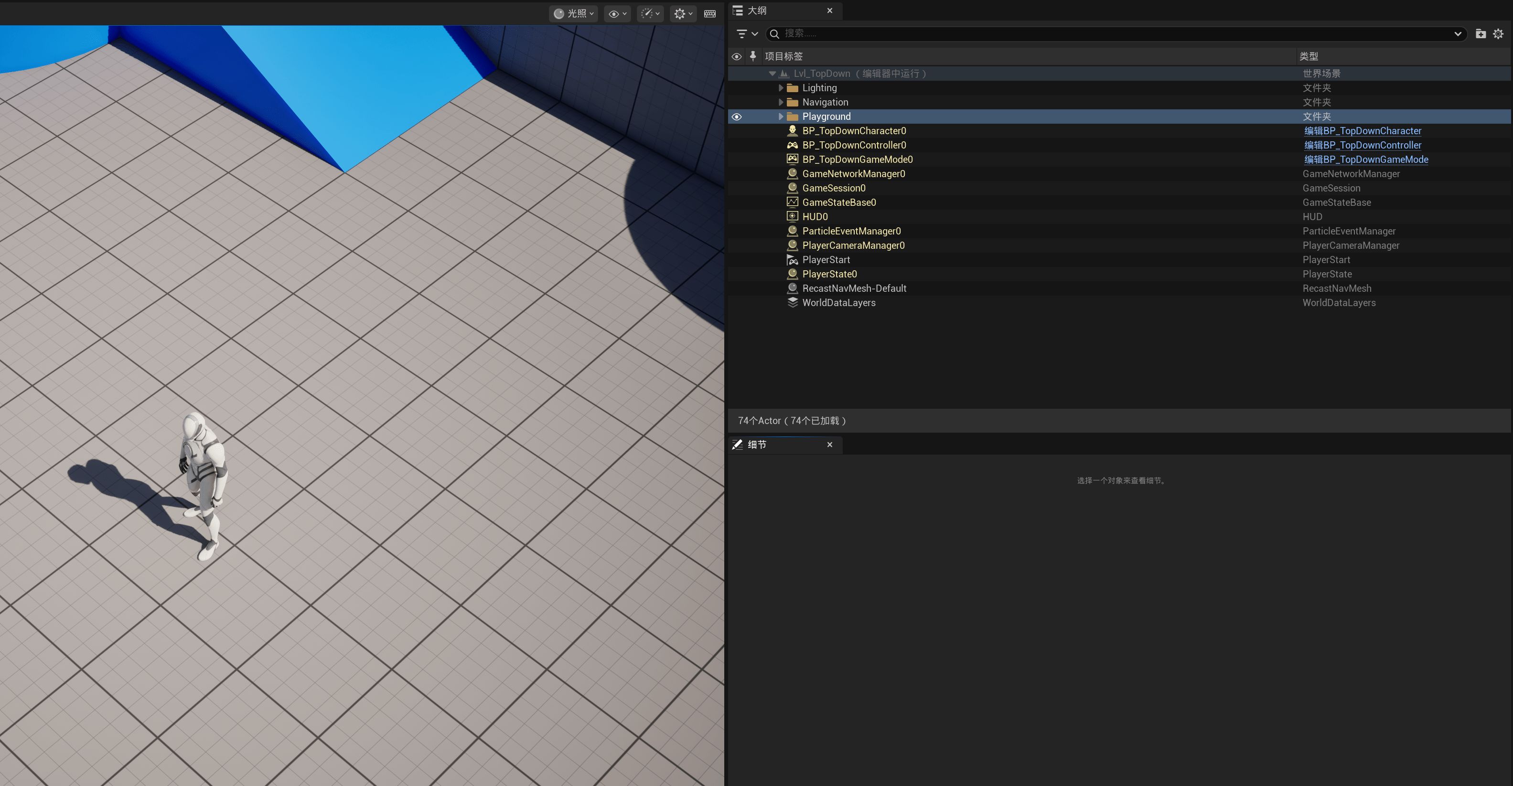The height and width of the screenshot is (786, 1513).
Task: Click the BP_TopDownGameMode0 icon
Action: (792, 159)
